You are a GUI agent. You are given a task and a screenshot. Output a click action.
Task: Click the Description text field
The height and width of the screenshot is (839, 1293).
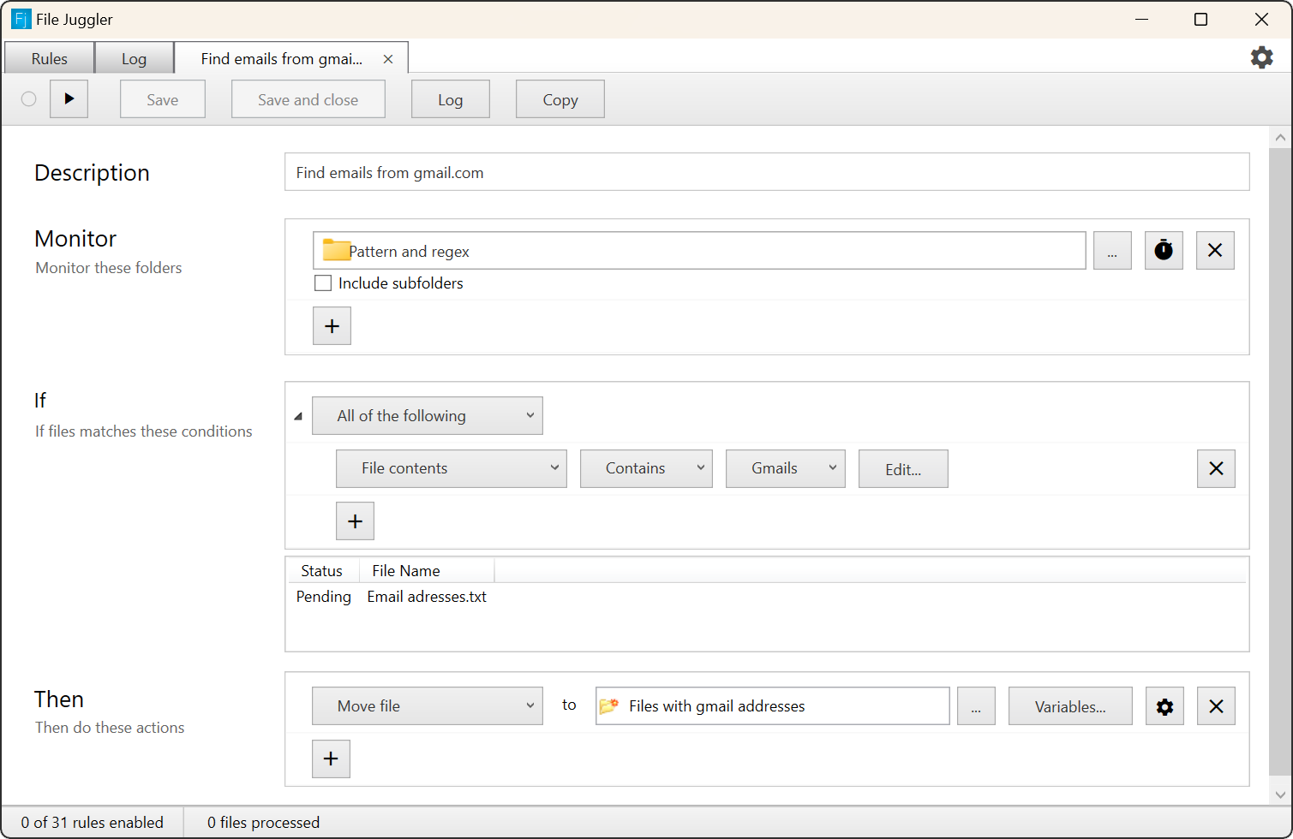tap(767, 172)
